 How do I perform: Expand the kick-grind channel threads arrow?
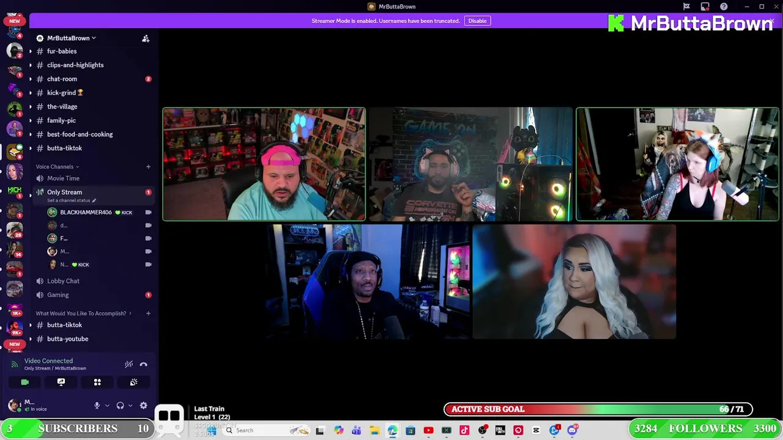(x=31, y=93)
